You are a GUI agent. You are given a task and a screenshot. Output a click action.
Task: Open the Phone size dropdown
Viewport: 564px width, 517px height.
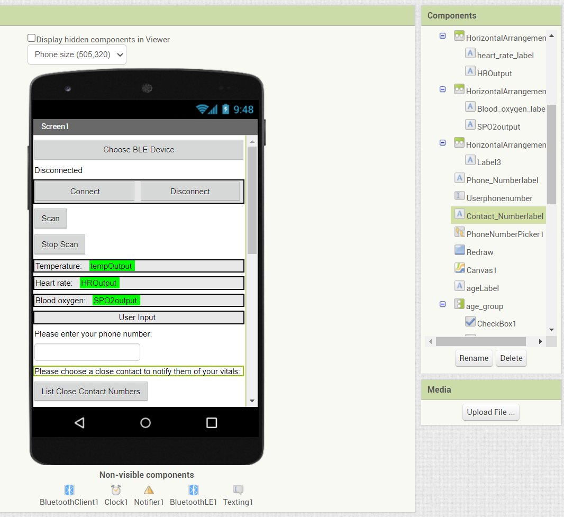tap(76, 55)
